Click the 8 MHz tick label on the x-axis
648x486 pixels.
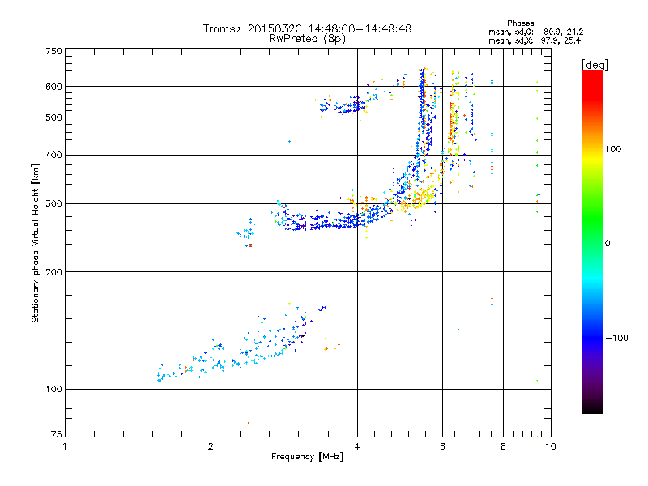(503, 446)
